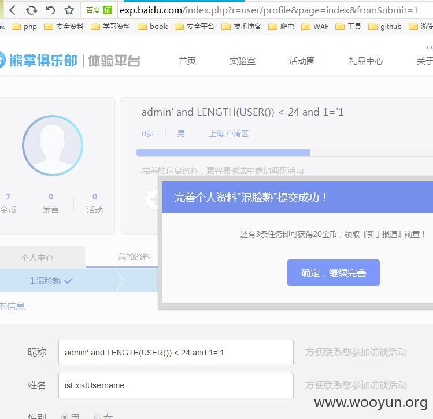Open the 安全平台 bookmark folder
The width and height of the screenshot is (433, 419).
(194, 27)
